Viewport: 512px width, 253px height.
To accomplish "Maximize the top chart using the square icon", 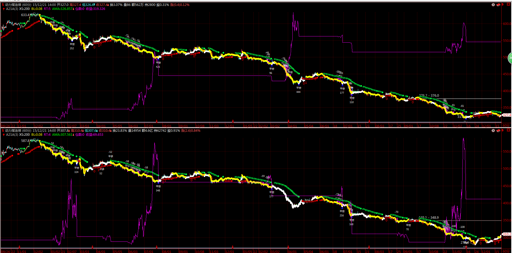I will (x=508, y=5).
